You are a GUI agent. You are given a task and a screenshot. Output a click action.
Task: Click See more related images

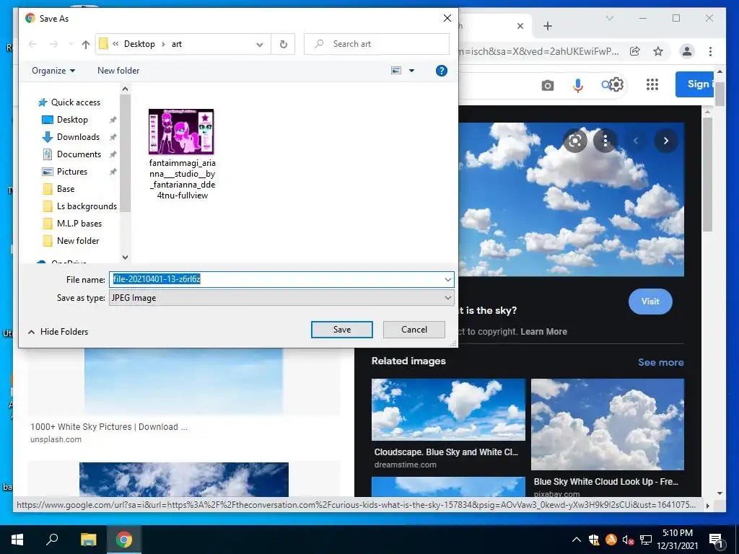click(x=660, y=362)
